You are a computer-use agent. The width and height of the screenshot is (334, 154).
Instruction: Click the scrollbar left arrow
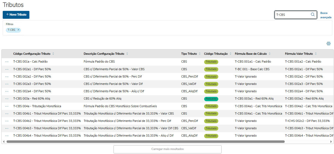tap(4, 142)
